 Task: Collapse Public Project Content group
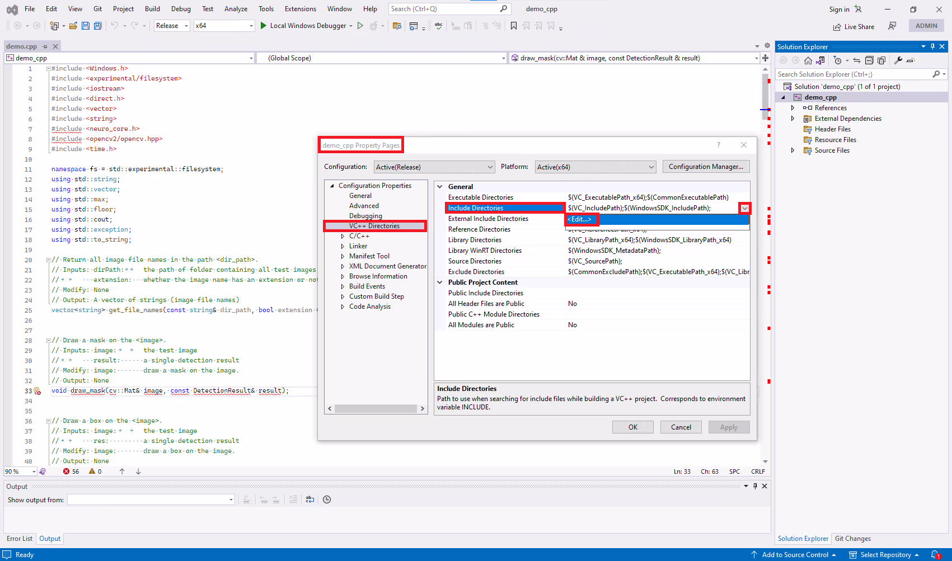440,282
